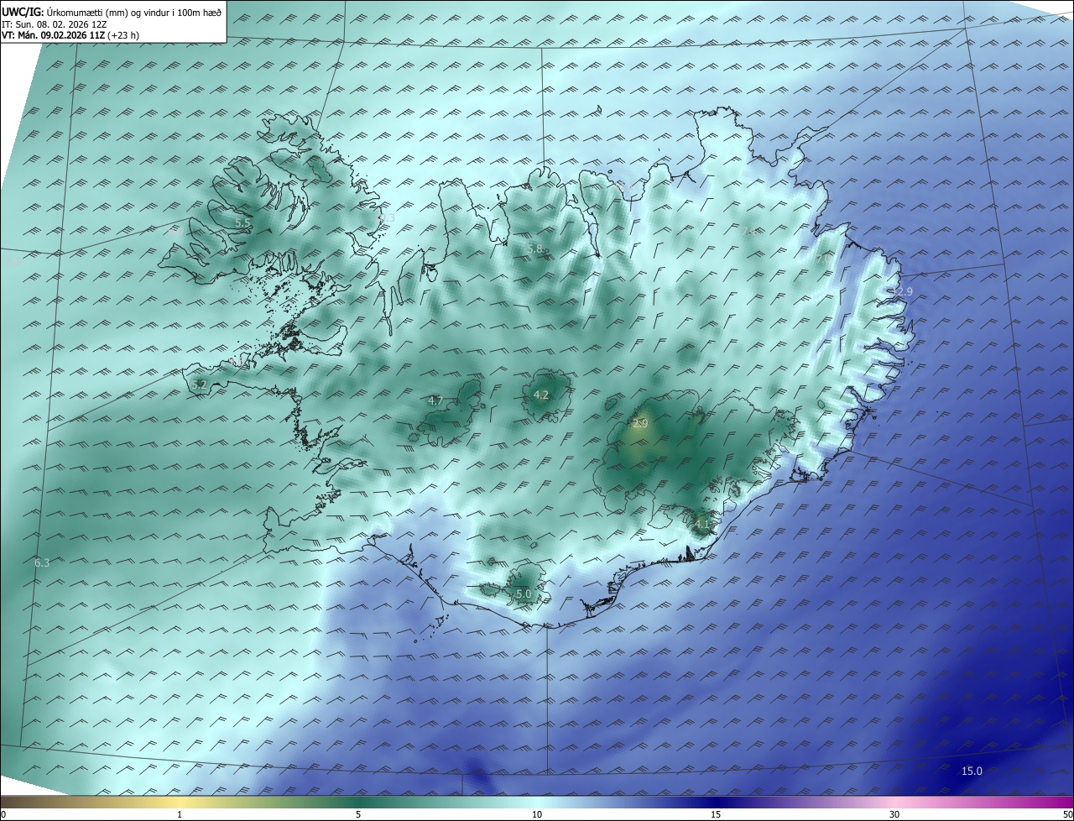This screenshot has height=821, width=1074.
Task: Click the 50 tick on the color scale
Action: point(1067,814)
